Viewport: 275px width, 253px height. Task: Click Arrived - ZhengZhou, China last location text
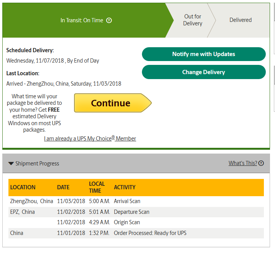point(64,84)
